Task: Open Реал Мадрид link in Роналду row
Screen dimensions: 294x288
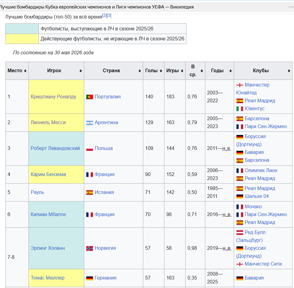Action: [260, 100]
